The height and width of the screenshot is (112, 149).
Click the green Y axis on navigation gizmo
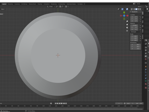pos(124,12)
